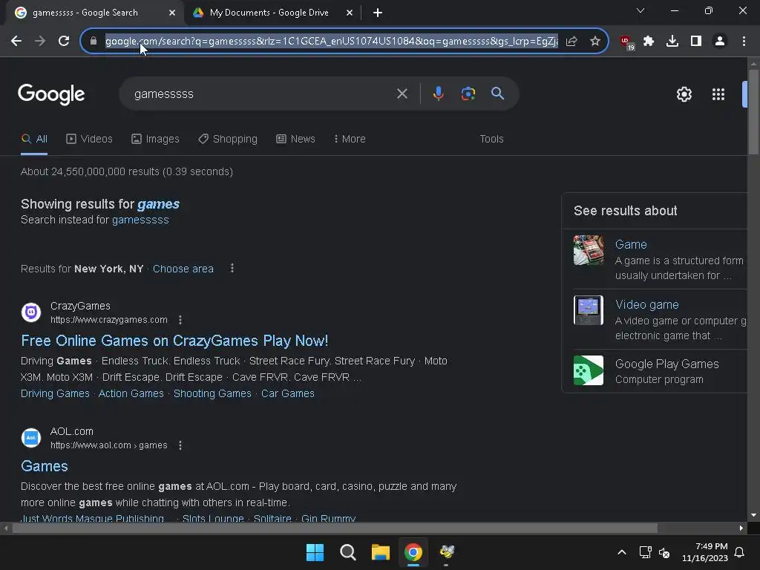
Task: Click the forward navigation arrow
Action: [x=40, y=42]
